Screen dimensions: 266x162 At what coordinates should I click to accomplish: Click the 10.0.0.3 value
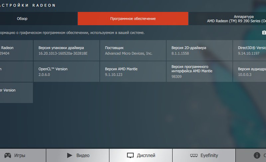click(x=244, y=75)
